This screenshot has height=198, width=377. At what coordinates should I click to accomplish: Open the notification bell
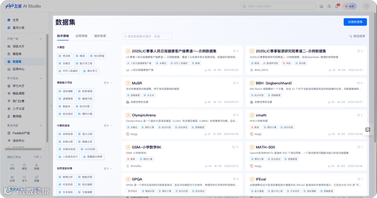pos(337,6)
